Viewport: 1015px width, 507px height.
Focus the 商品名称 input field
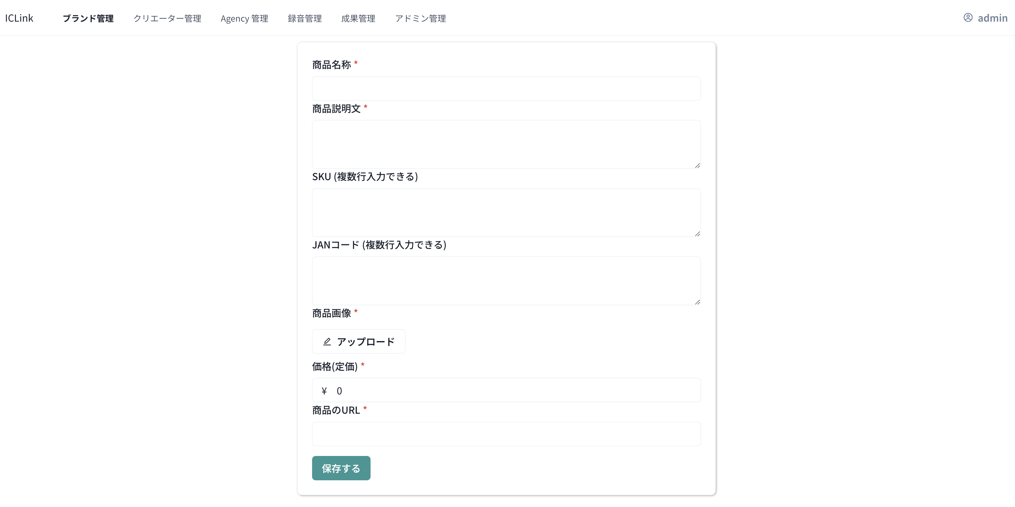[x=506, y=89]
